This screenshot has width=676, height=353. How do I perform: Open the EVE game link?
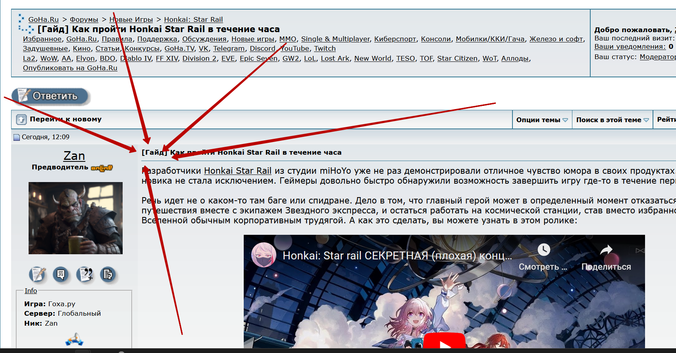click(228, 58)
